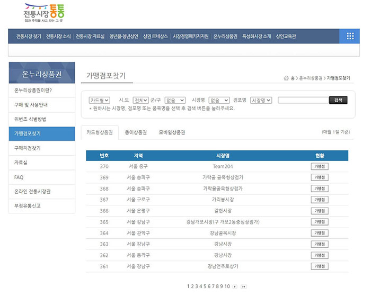The image size is (371, 296).
Task: Open 상권 르네상스 menu
Action: [x=155, y=37]
